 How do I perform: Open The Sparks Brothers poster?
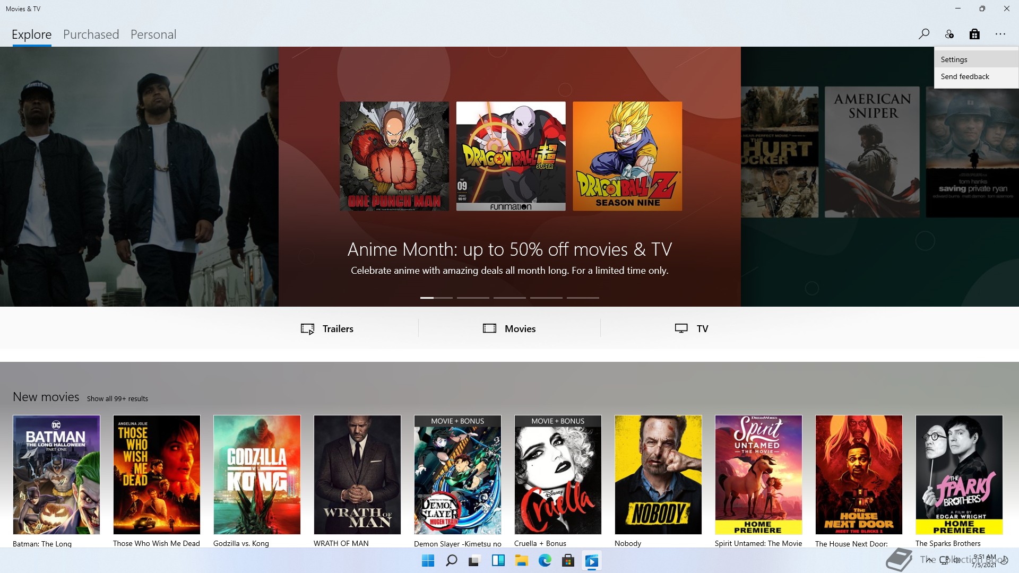click(x=959, y=475)
